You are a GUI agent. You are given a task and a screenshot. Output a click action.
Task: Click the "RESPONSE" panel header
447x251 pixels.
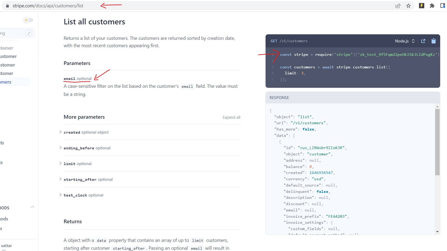click(279, 97)
